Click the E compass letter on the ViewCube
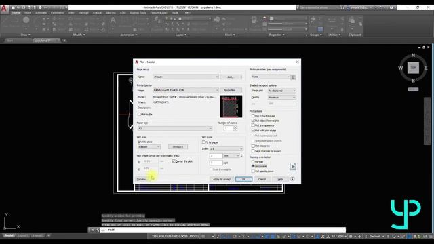This screenshot has width=434, height=244. (426, 68)
